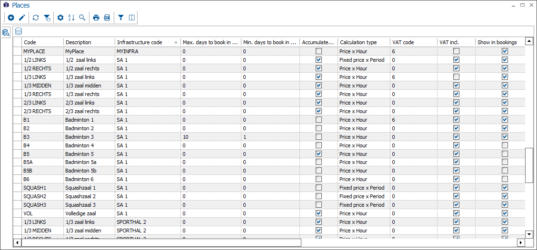This screenshot has height=250, width=537.
Task: Toggle the funnel filter icon
Action: pos(121,18)
